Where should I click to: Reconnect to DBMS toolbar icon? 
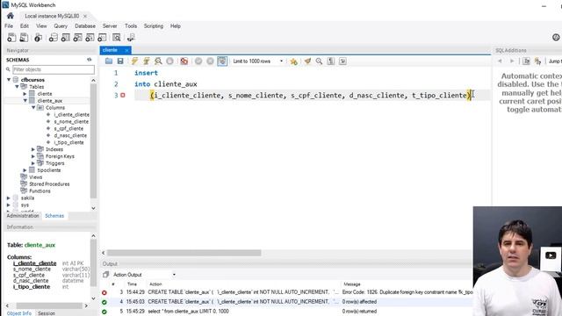tap(131, 38)
